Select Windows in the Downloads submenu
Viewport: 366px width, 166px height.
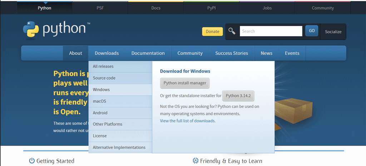coord(101,90)
